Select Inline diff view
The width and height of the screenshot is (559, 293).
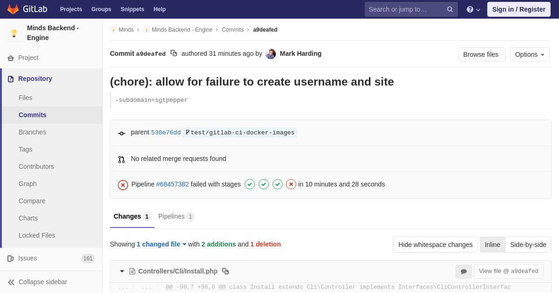(x=492, y=245)
